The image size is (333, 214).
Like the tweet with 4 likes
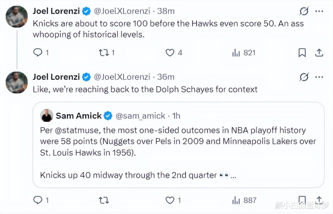(x=174, y=53)
